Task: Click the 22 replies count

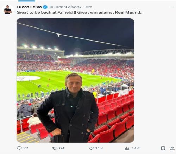Action: click(26, 148)
